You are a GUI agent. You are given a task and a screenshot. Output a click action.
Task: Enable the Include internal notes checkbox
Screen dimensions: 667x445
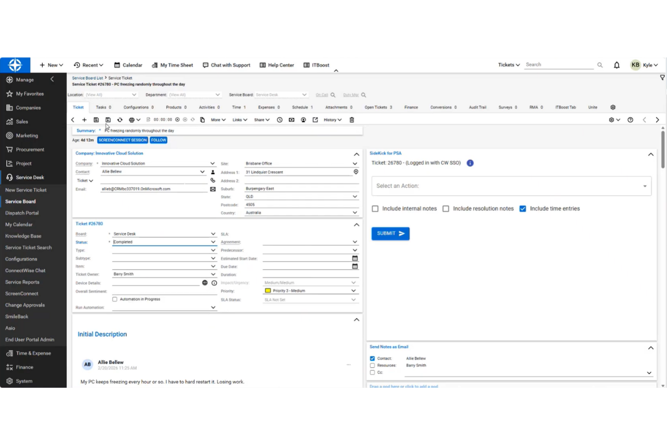click(375, 208)
